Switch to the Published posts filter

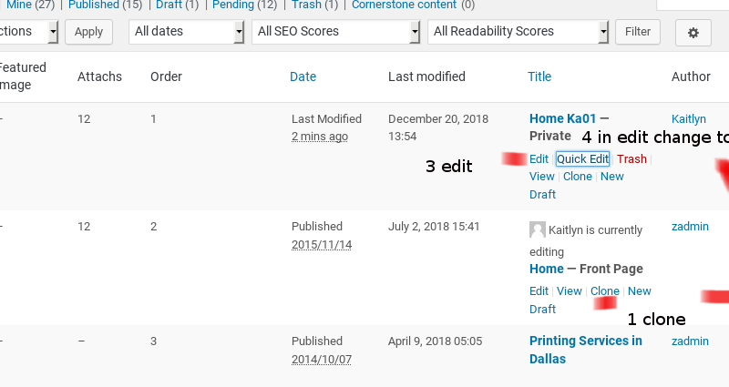93,5
